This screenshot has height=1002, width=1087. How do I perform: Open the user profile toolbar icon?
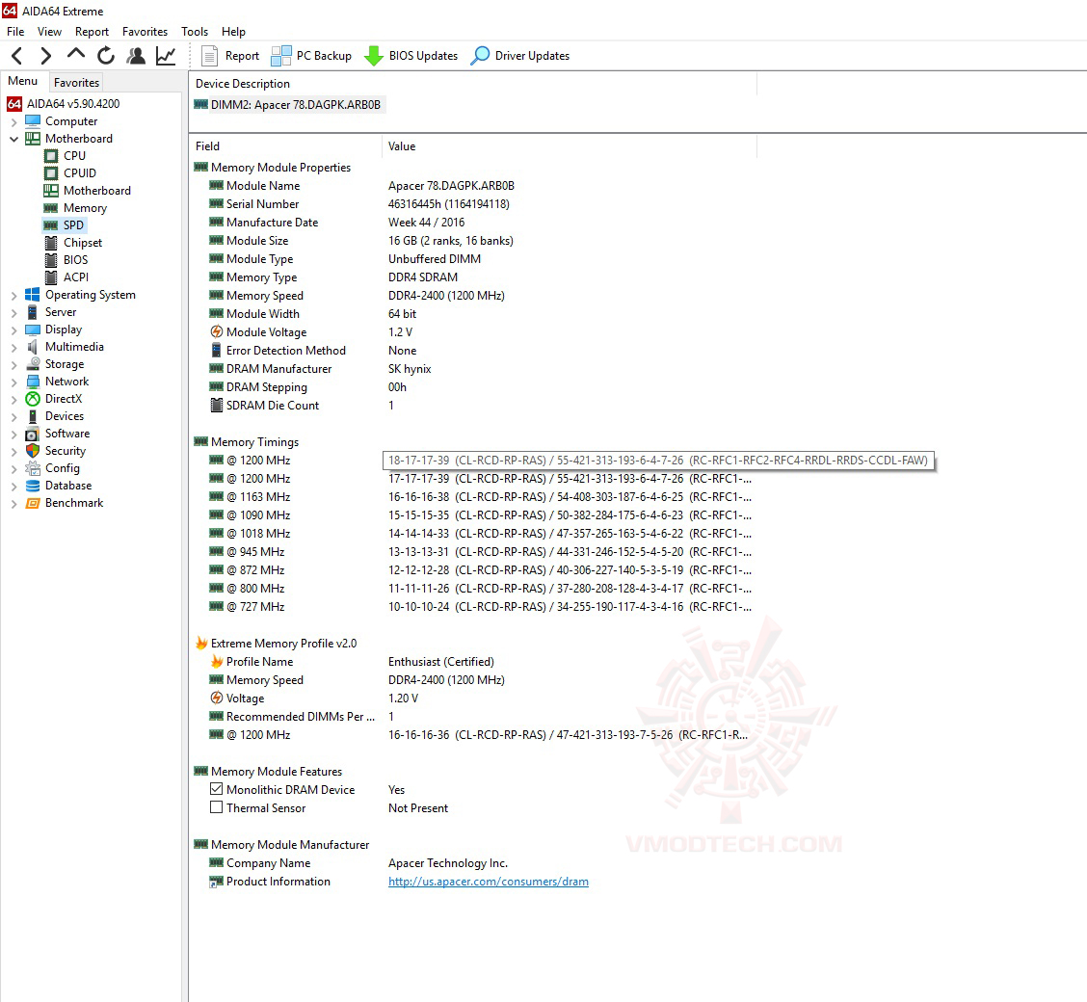136,56
